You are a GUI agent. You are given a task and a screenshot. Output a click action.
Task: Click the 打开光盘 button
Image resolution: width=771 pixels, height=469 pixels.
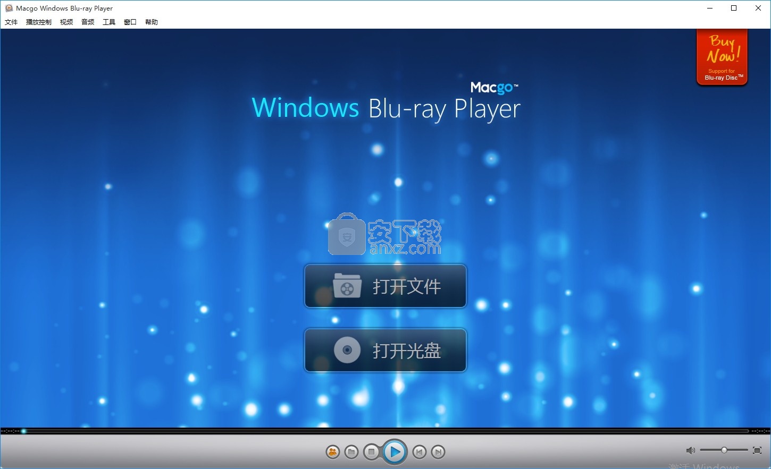pos(385,351)
